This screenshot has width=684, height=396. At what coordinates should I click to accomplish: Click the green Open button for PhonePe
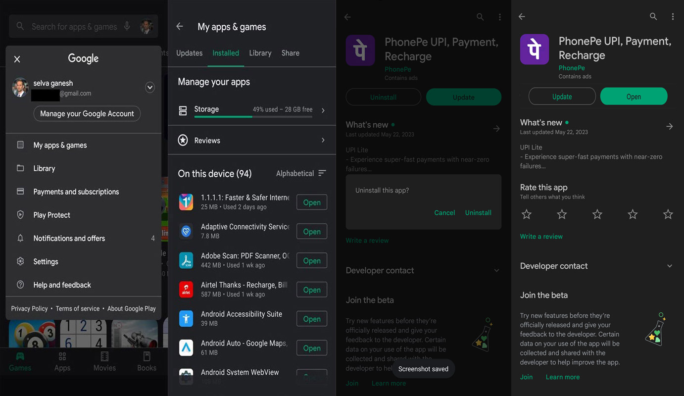point(634,97)
